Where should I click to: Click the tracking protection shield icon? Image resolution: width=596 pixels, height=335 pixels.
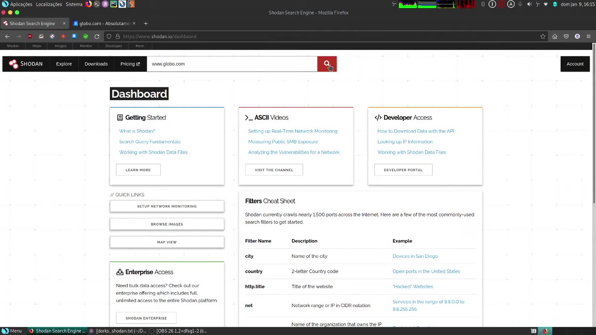coord(109,36)
